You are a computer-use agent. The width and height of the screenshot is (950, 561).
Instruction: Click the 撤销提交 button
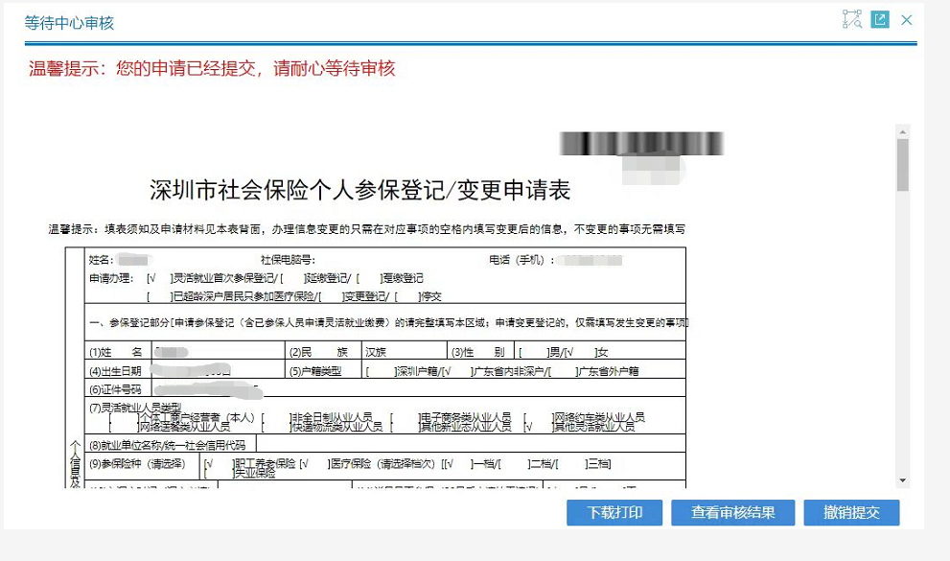point(851,512)
